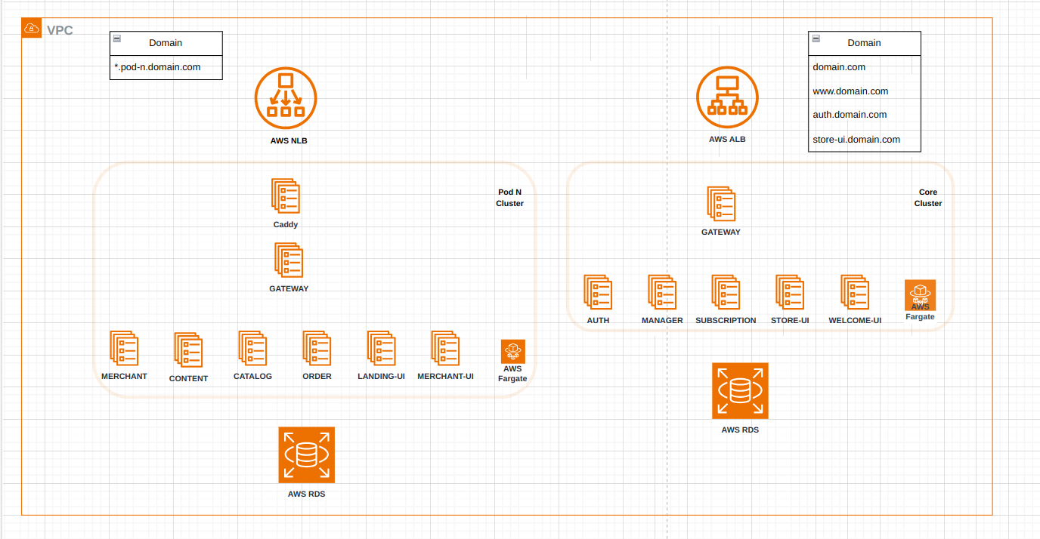
Task: Click the AWS RDS icon below Core Cluster
Action: (x=740, y=390)
